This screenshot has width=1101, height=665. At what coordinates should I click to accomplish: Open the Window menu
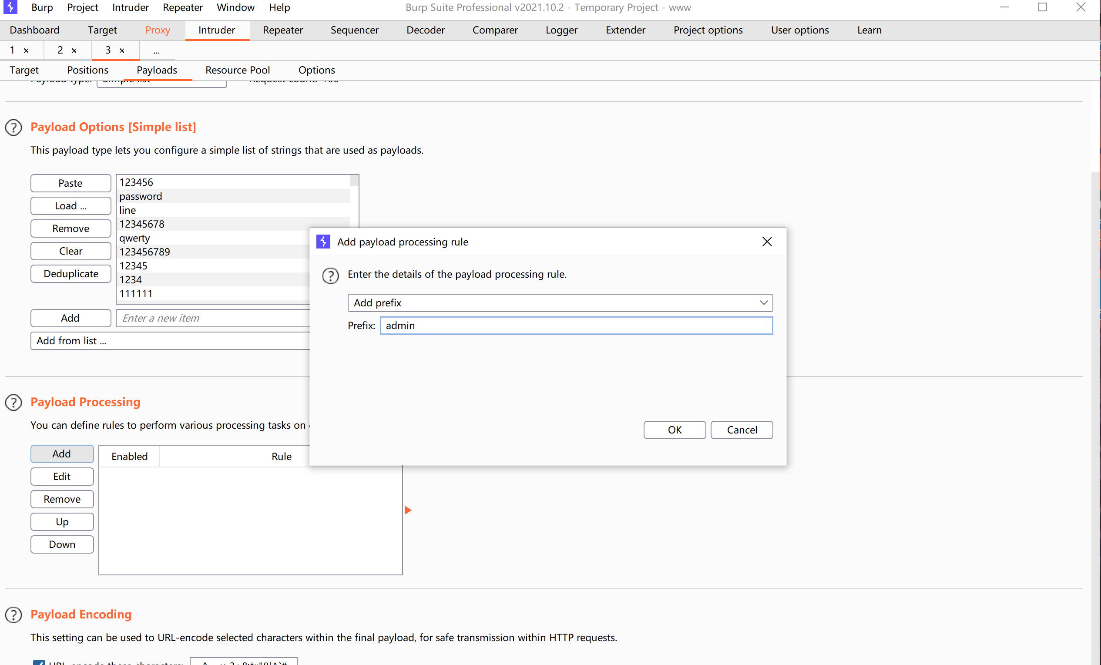(x=235, y=7)
